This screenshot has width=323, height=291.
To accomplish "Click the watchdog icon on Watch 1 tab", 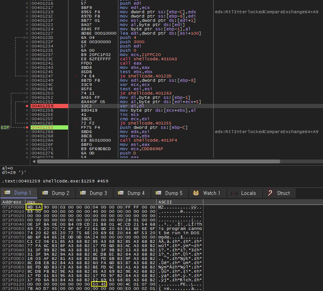I will (x=196, y=193).
